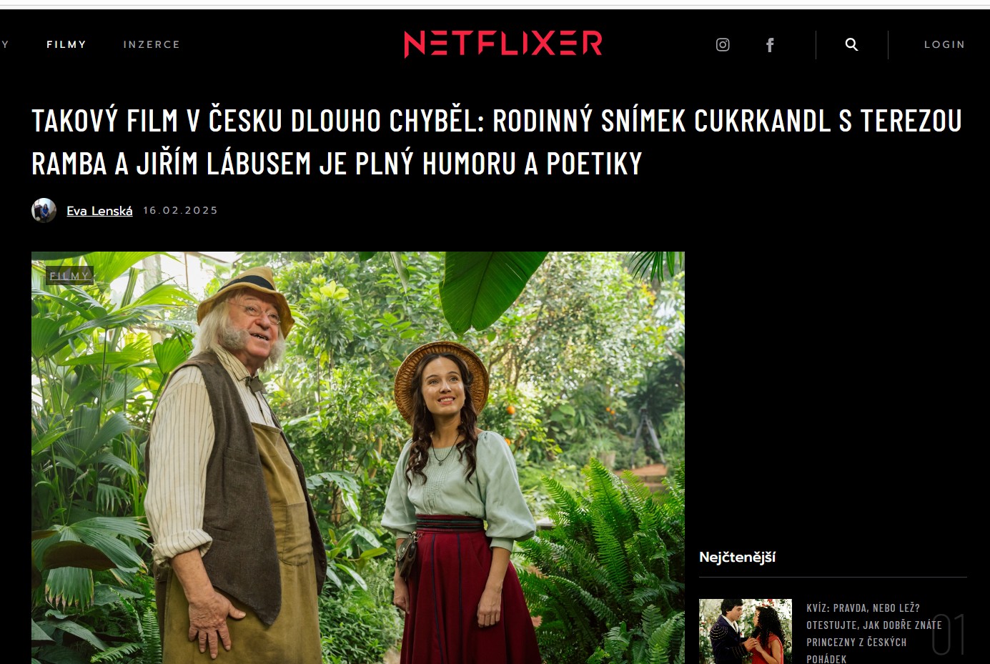Click Eva Lenská's author avatar
The height and width of the screenshot is (664, 990).
tap(44, 210)
